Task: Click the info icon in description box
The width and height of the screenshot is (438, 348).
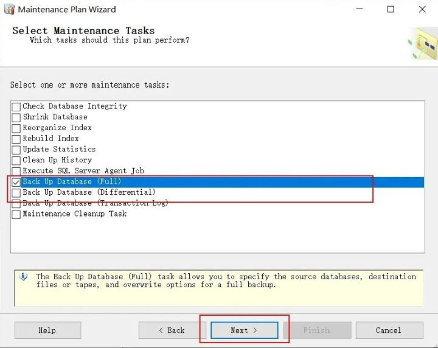Action: tap(24, 277)
